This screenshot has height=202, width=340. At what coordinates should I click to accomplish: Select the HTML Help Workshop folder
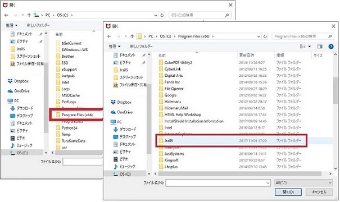pyautogui.click(x=180, y=114)
